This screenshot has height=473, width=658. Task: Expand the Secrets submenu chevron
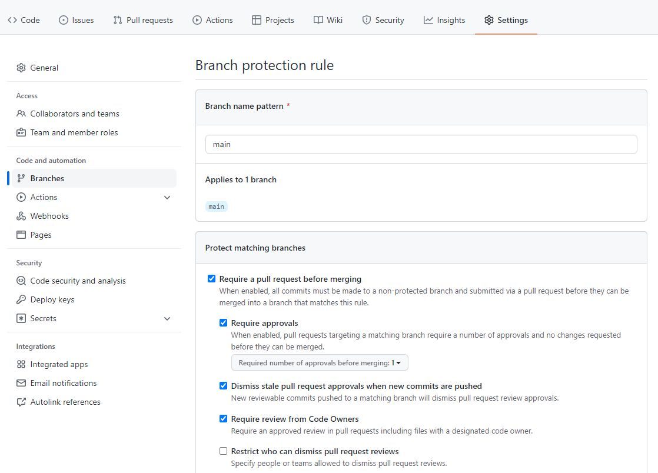(x=167, y=319)
